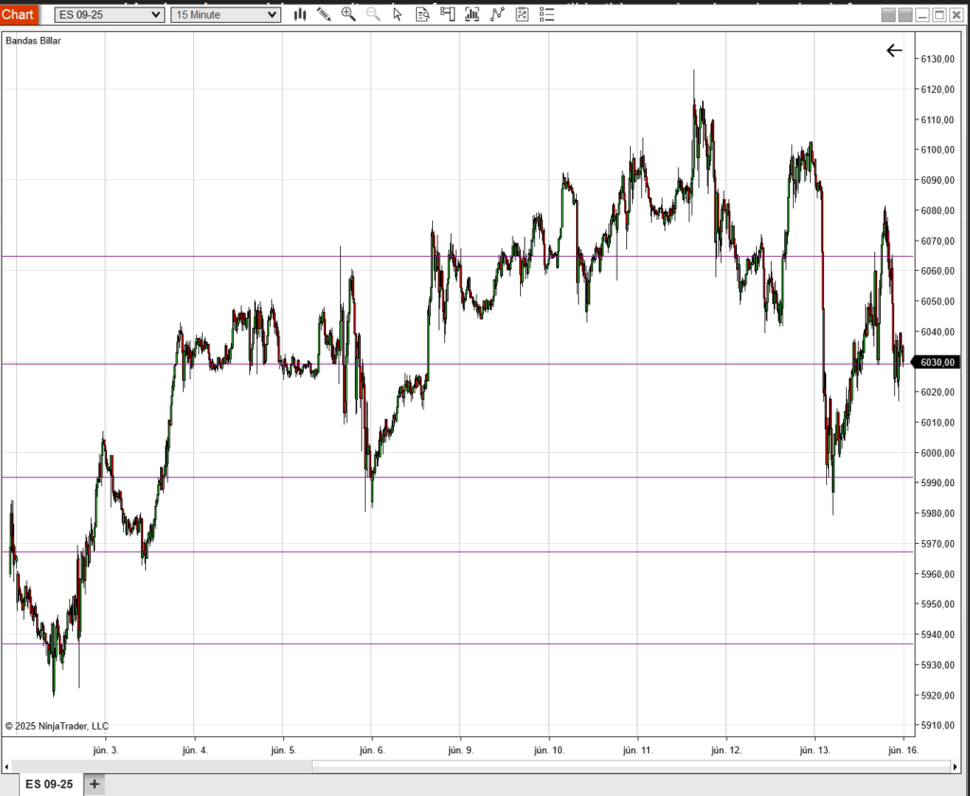Toggle the Chart Trader panel icon
970x796 pixels.
pos(447,14)
